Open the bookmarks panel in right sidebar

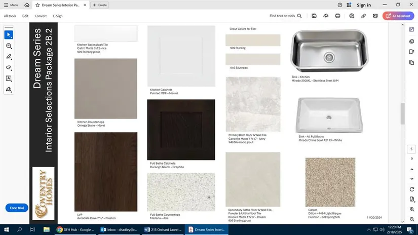coord(411,52)
